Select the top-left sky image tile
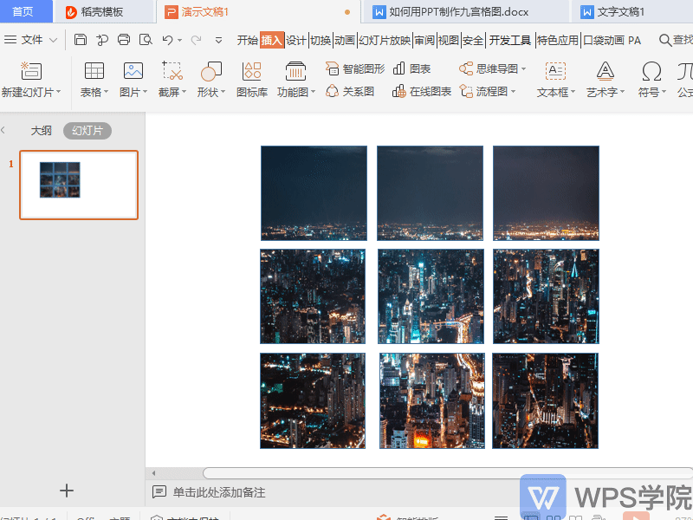Viewport: 693px width, 520px height. (314, 193)
